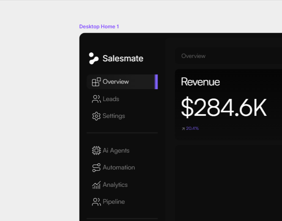Open the Leads sidebar label
This screenshot has width=282, height=221.
coord(111,99)
